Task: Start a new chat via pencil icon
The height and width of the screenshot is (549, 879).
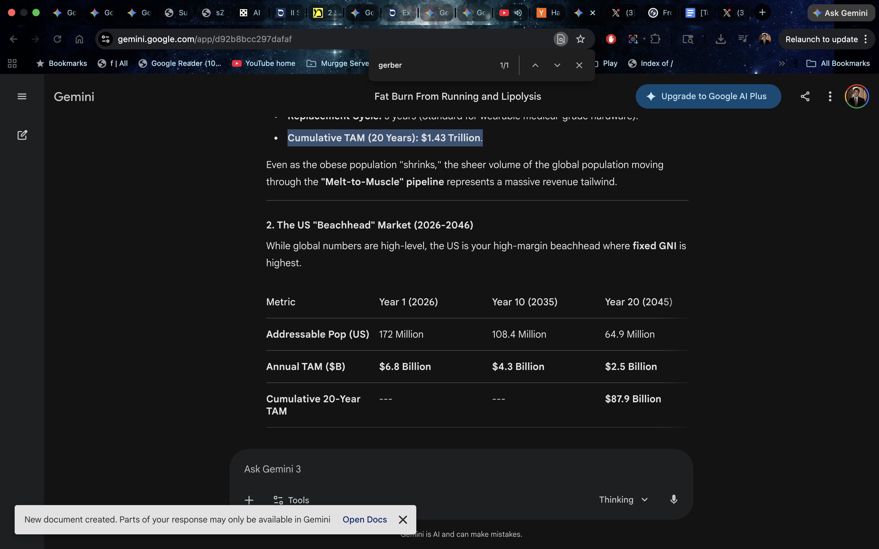Action: click(22, 135)
